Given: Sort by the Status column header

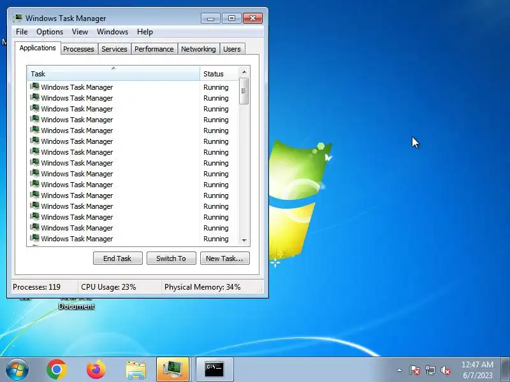Looking at the screenshot, I should (219, 74).
